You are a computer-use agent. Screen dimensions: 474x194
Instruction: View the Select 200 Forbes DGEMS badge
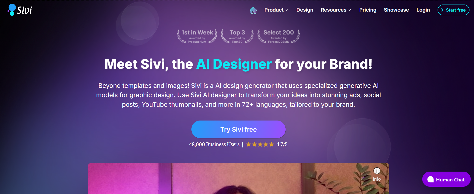coord(279,36)
